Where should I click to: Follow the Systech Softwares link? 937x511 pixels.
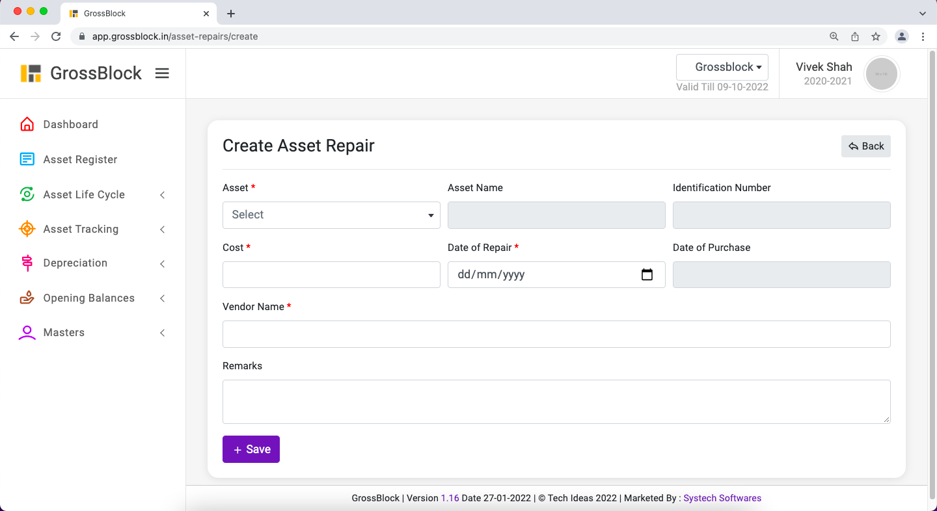coord(722,498)
